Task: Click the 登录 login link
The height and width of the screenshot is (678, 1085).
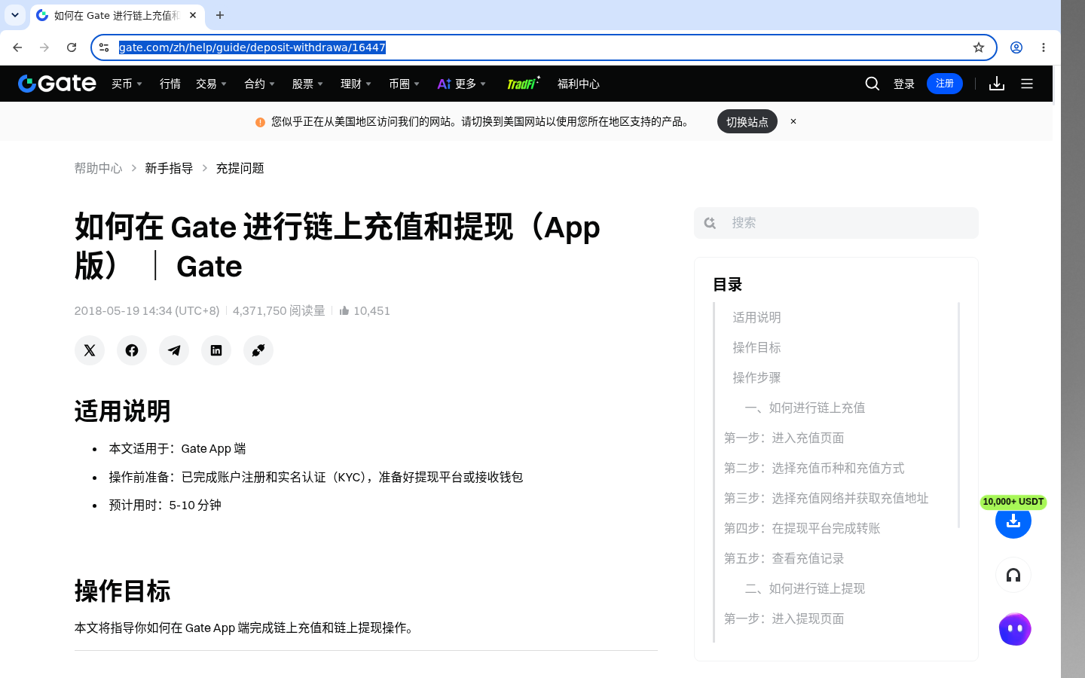Action: click(x=904, y=84)
